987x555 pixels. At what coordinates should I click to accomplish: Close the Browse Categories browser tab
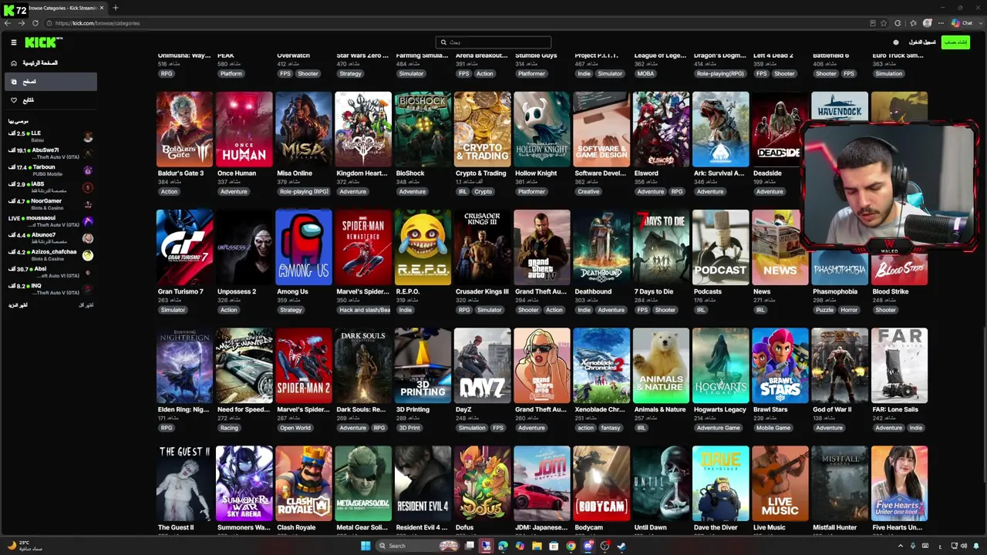(x=102, y=8)
